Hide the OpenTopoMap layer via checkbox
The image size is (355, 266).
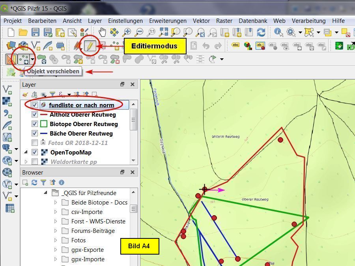click(35, 152)
